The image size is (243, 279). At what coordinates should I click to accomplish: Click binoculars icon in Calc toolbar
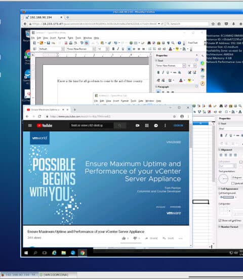tap(221, 106)
